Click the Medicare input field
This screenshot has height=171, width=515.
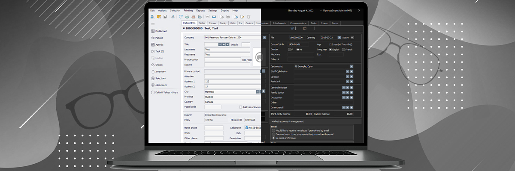(x=301, y=55)
